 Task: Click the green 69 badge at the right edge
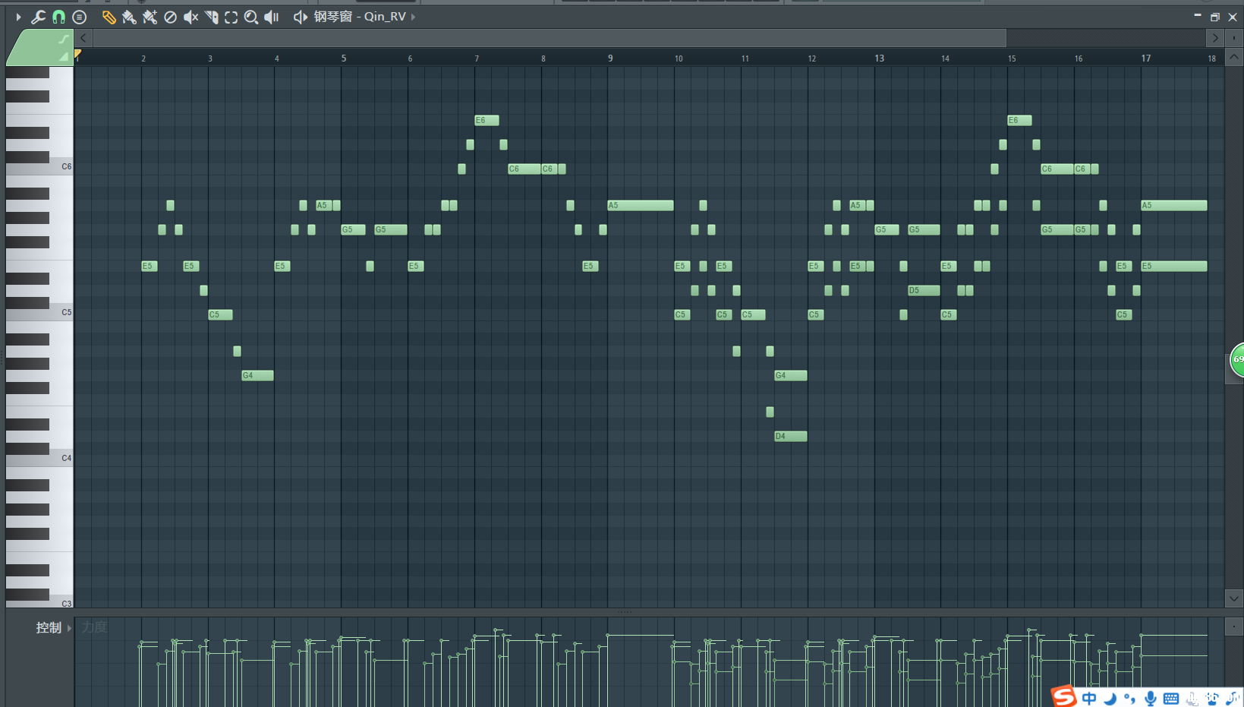pos(1237,359)
